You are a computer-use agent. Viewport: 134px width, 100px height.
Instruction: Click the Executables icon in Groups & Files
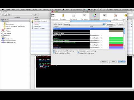point(3,32)
